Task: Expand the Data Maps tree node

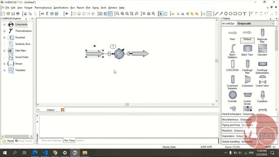Action: tap(4, 51)
